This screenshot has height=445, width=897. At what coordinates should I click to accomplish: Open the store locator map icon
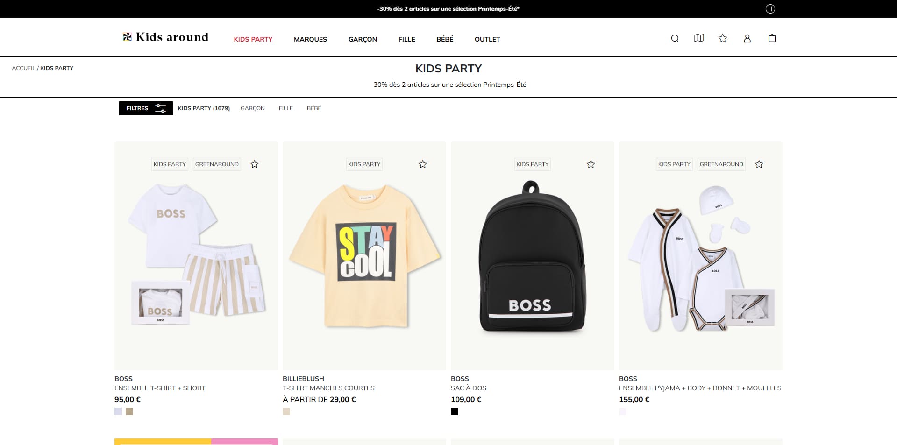(699, 38)
